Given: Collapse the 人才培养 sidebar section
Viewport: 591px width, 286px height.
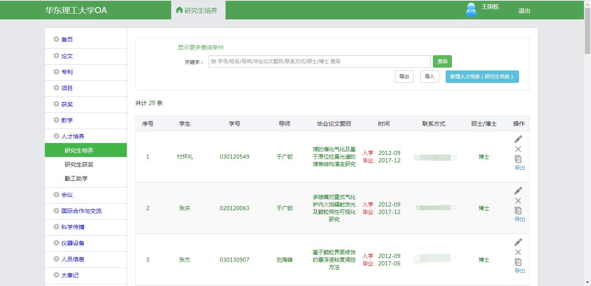Looking at the screenshot, I should (x=72, y=136).
